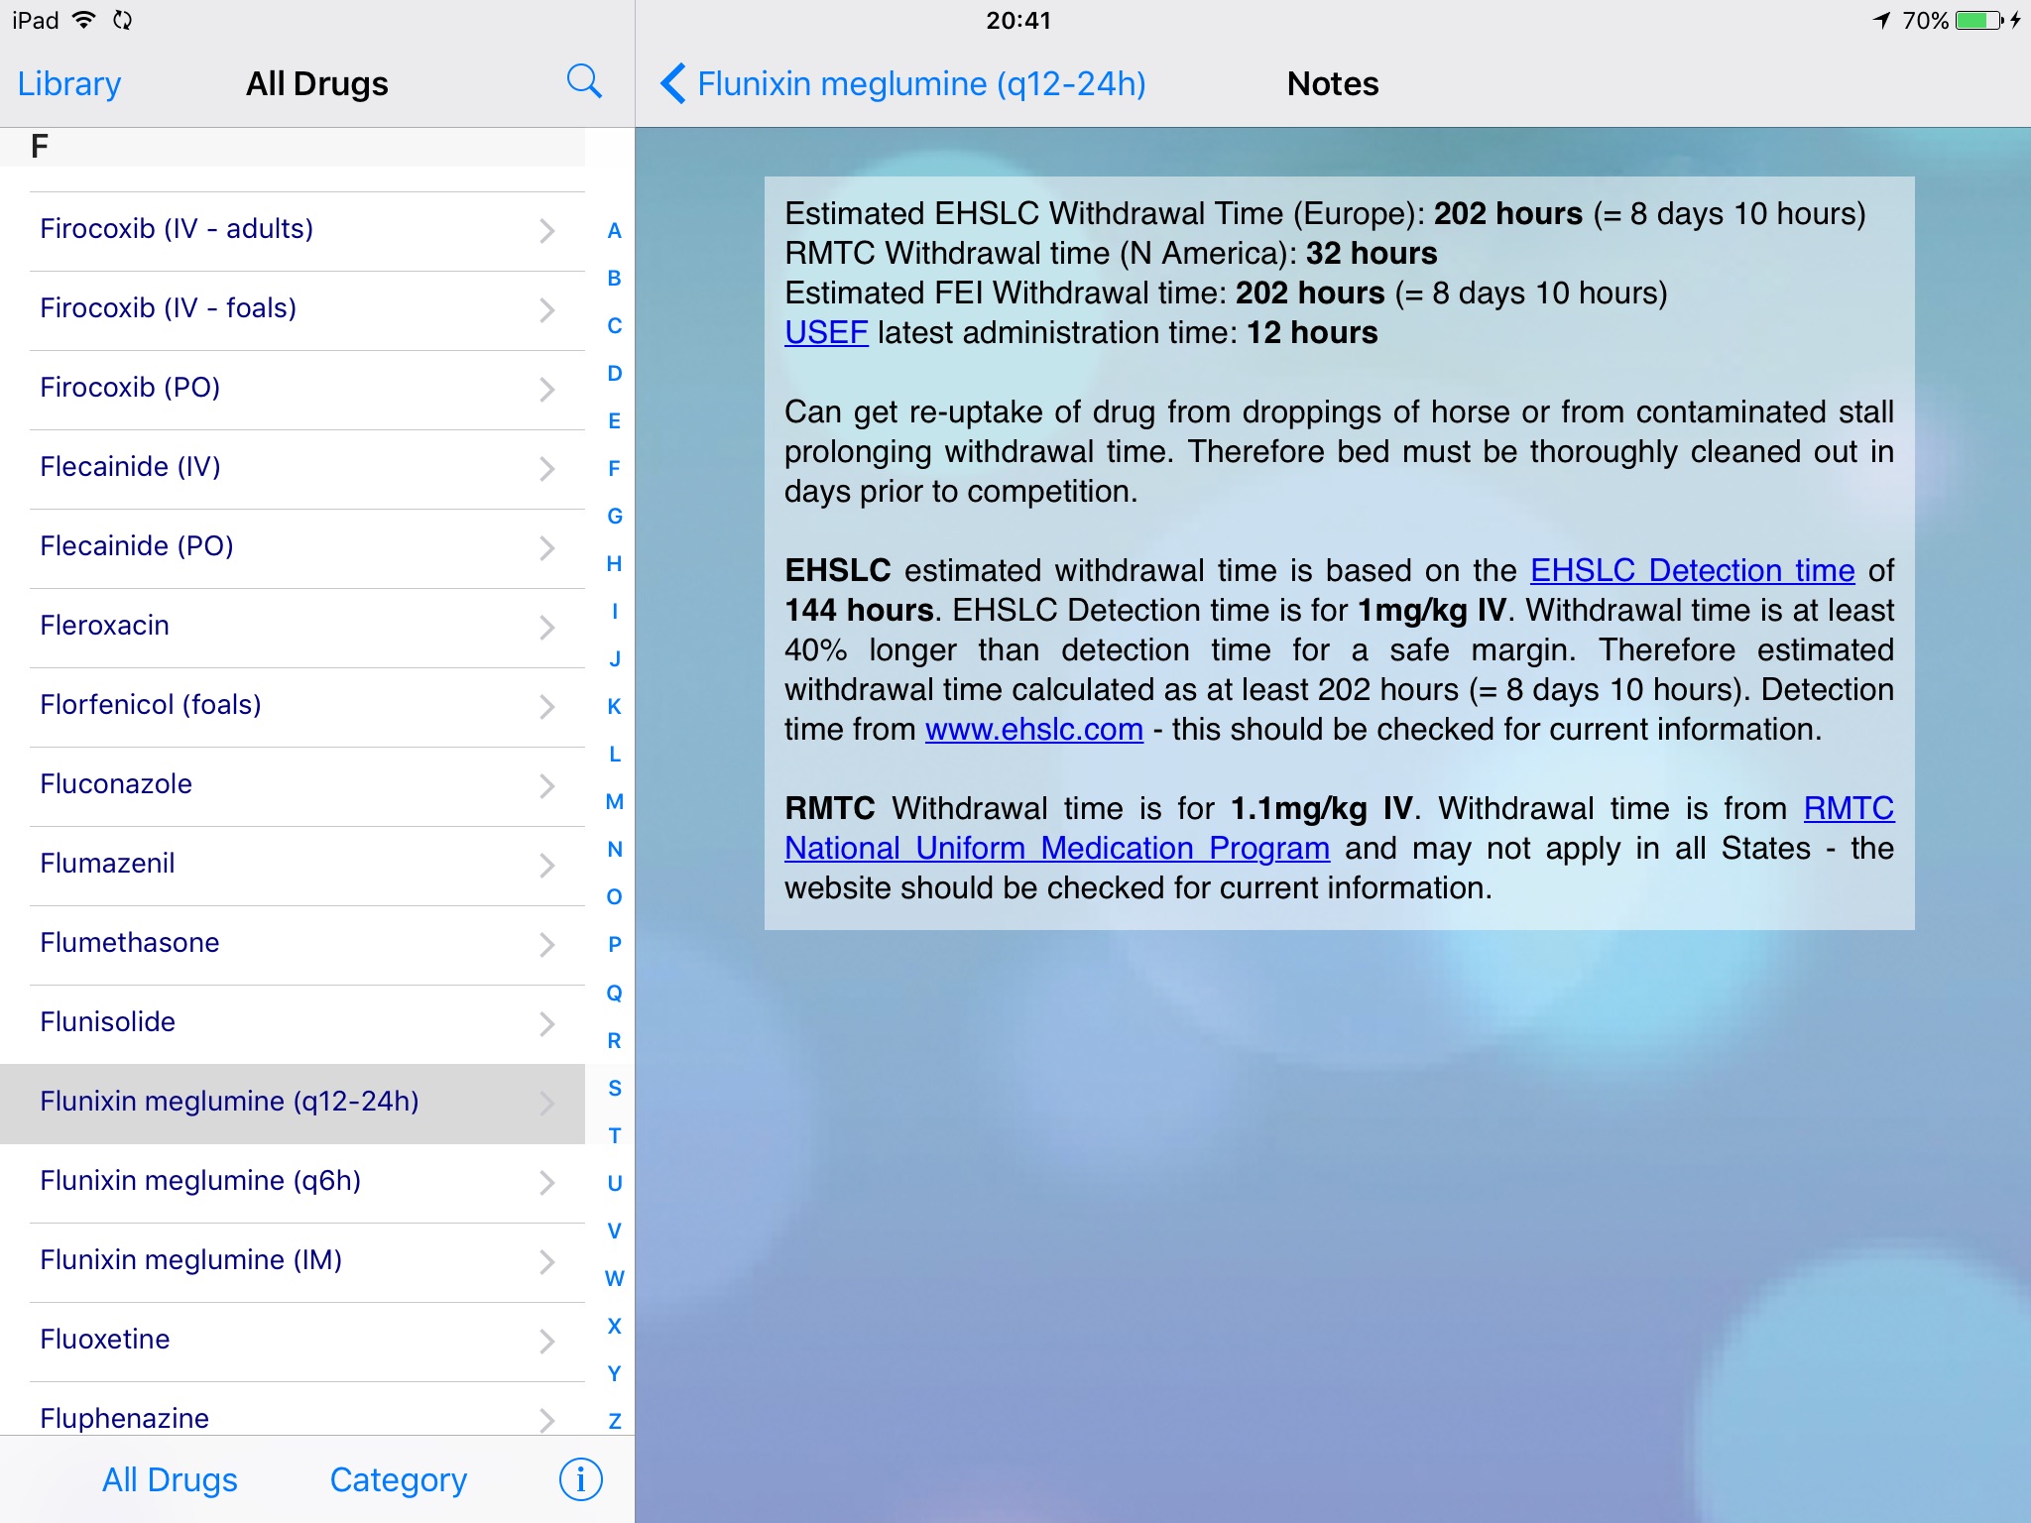Jump to letter D in index
Image resolution: width=2031 pixels, height=1523 pixels.
[x=615, y=374]
